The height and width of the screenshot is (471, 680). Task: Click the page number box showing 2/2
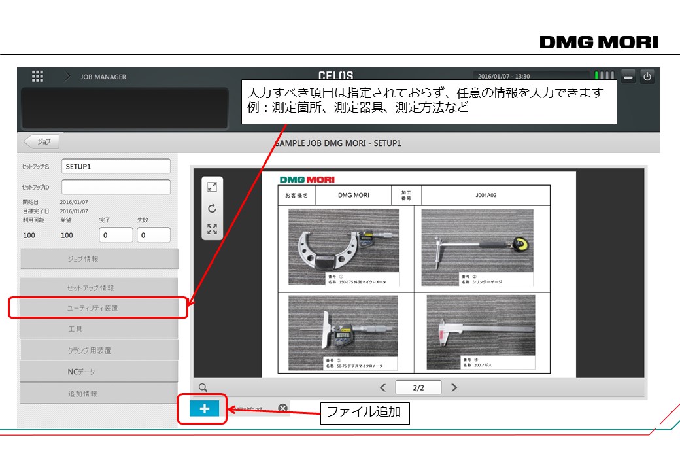click(x=418, y=387)
